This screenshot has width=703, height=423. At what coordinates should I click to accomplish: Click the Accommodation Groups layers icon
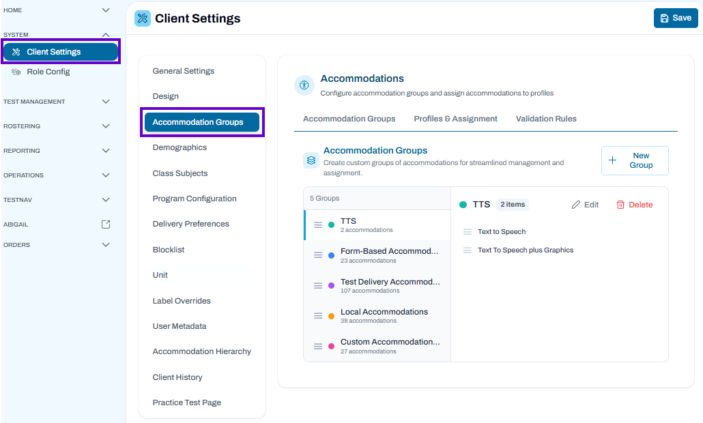tap(311, 160)
